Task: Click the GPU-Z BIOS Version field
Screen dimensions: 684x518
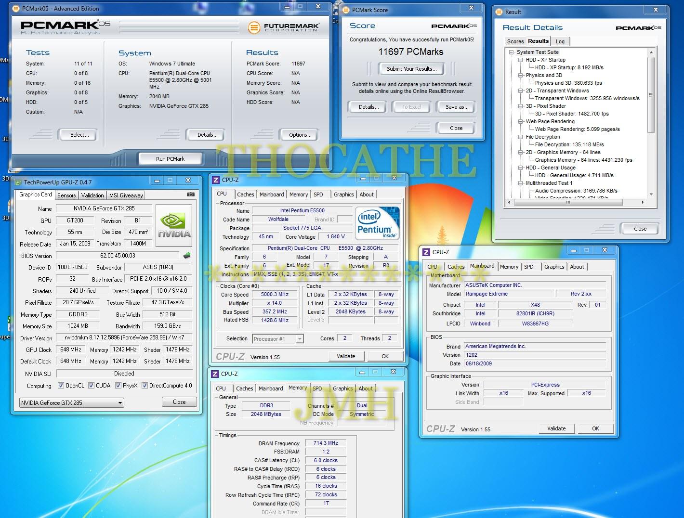Action: coord(118,256)
